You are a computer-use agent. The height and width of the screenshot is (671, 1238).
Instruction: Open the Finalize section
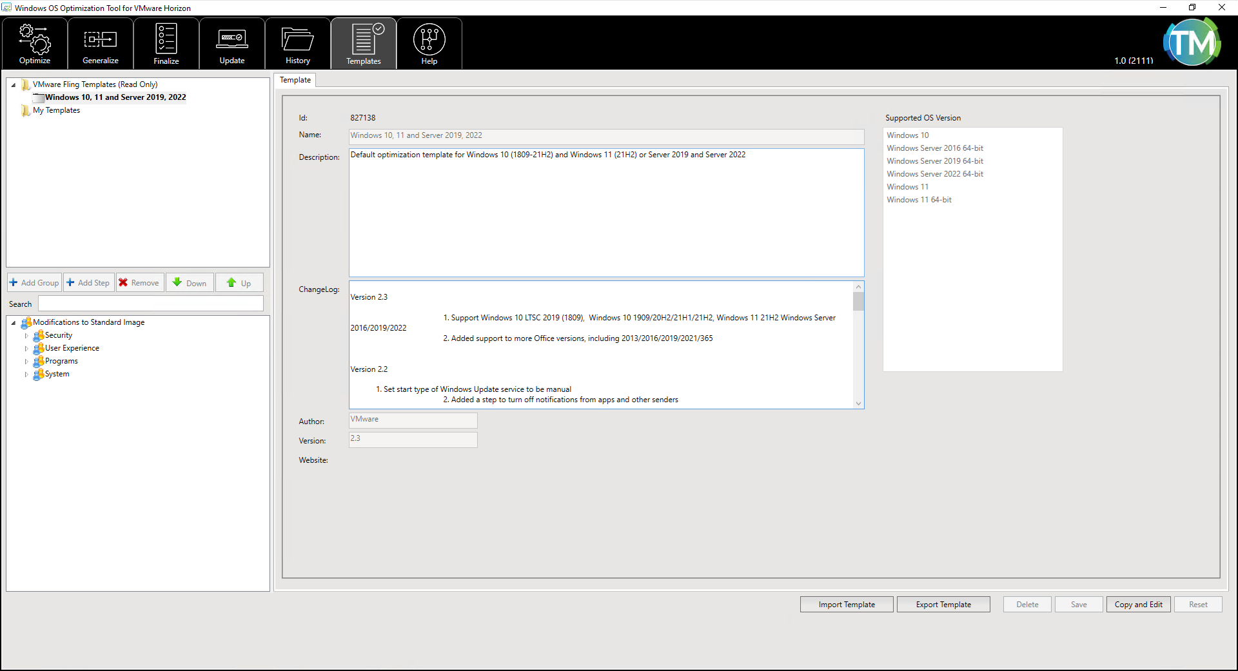166,43
